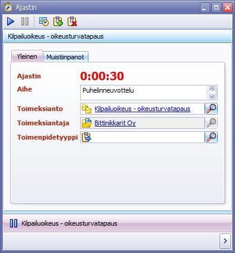Open the Kilpailuoikeus - oikeusturvatapaus link

pos(142,109)
